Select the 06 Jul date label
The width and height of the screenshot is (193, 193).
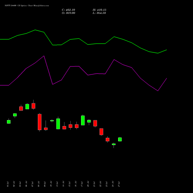click(x=26, y=184)
